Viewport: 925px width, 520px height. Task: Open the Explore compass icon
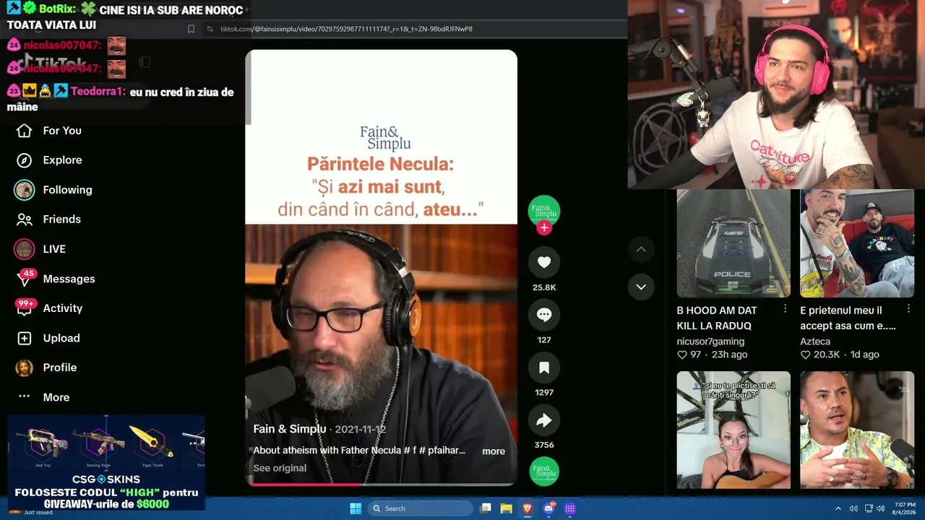coord(25,160)
